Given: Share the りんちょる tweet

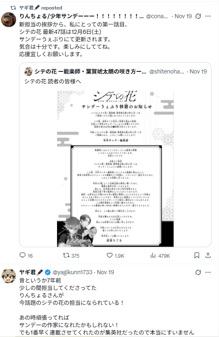Looking at the screenshot, I should [208, 255].
